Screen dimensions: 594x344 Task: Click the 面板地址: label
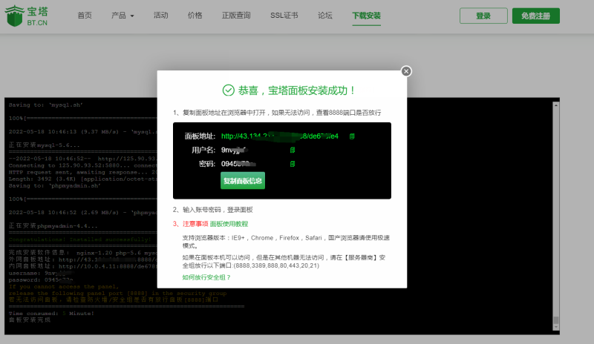[200, 136]
